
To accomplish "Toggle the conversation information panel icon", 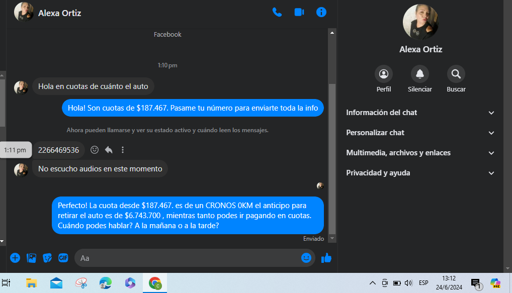I will 321,13.
